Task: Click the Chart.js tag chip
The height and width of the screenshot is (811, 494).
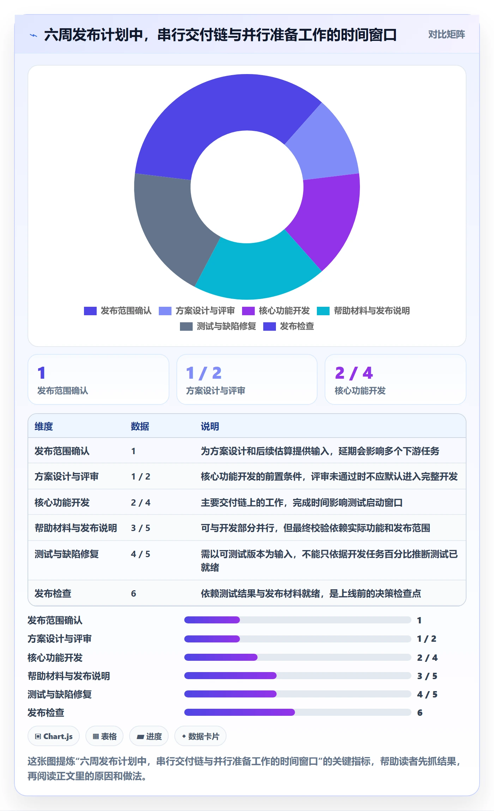Action: pyautogui.click(x=54, y=736)
